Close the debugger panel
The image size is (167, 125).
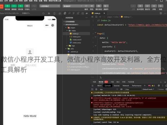(x=165, y=82)
